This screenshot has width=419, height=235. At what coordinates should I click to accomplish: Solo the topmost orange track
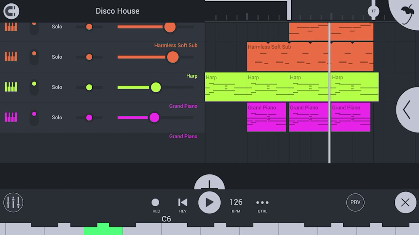click(x=57, y=27)
